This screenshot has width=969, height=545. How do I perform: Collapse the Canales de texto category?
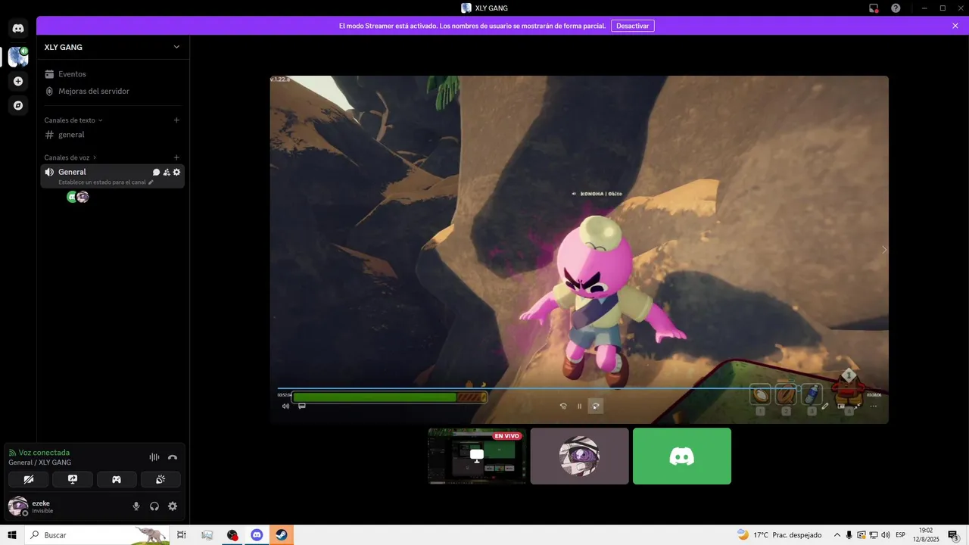click(73, 120)
